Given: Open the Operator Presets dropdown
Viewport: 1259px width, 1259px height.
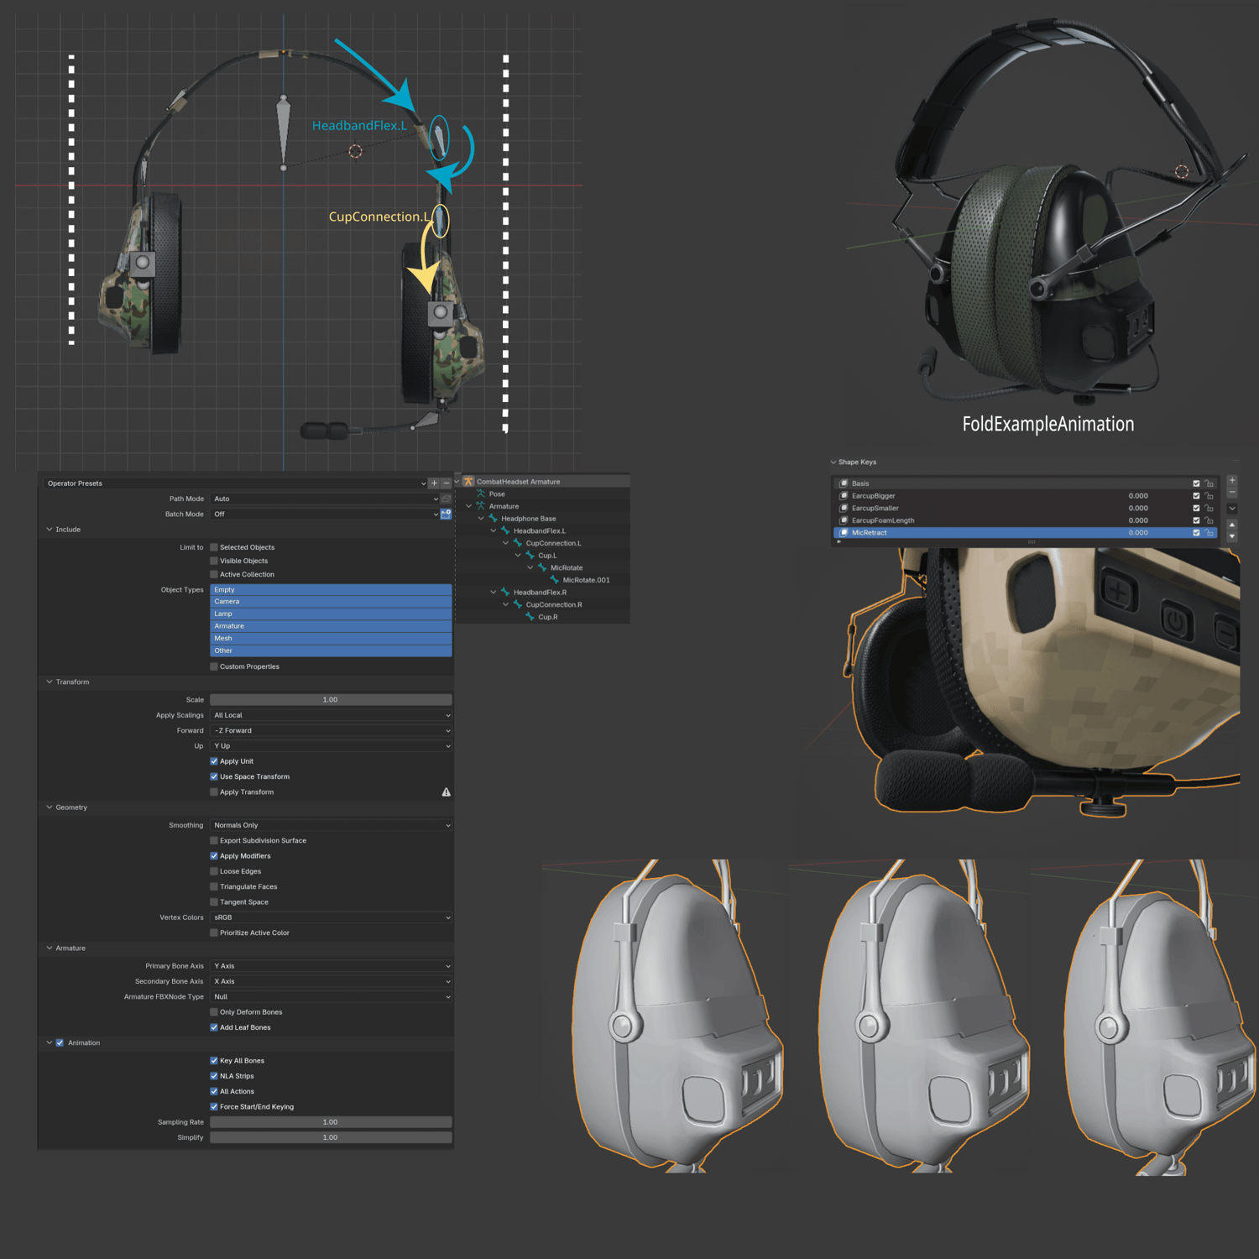Looking at the screenshot, I should (235, 483).
